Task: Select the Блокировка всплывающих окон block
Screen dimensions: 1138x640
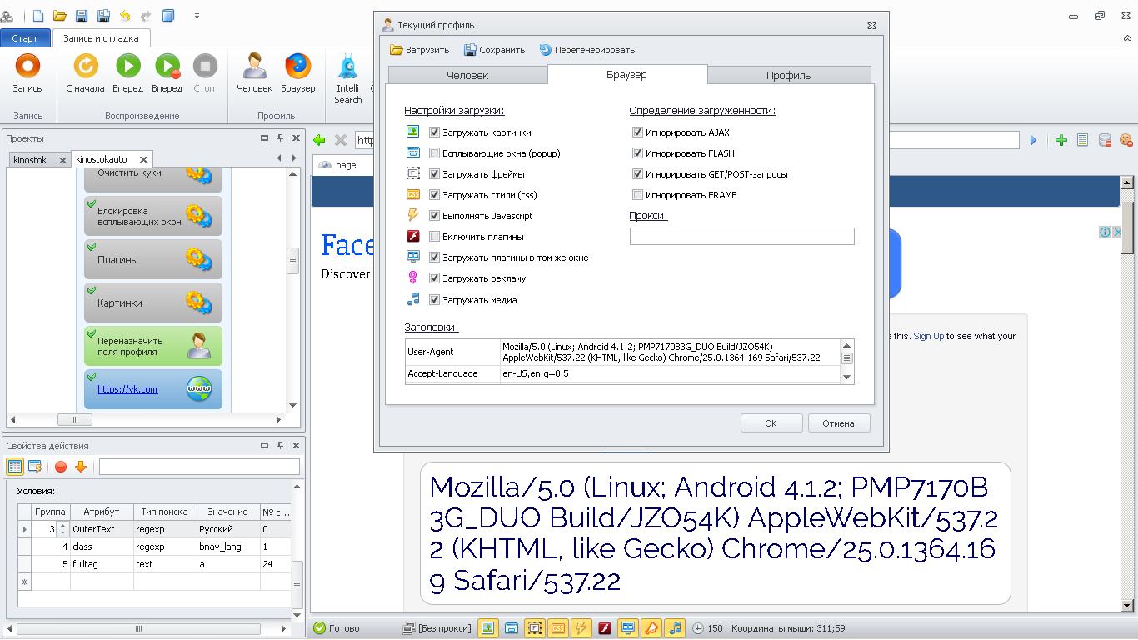Action: tap(153, 216)
